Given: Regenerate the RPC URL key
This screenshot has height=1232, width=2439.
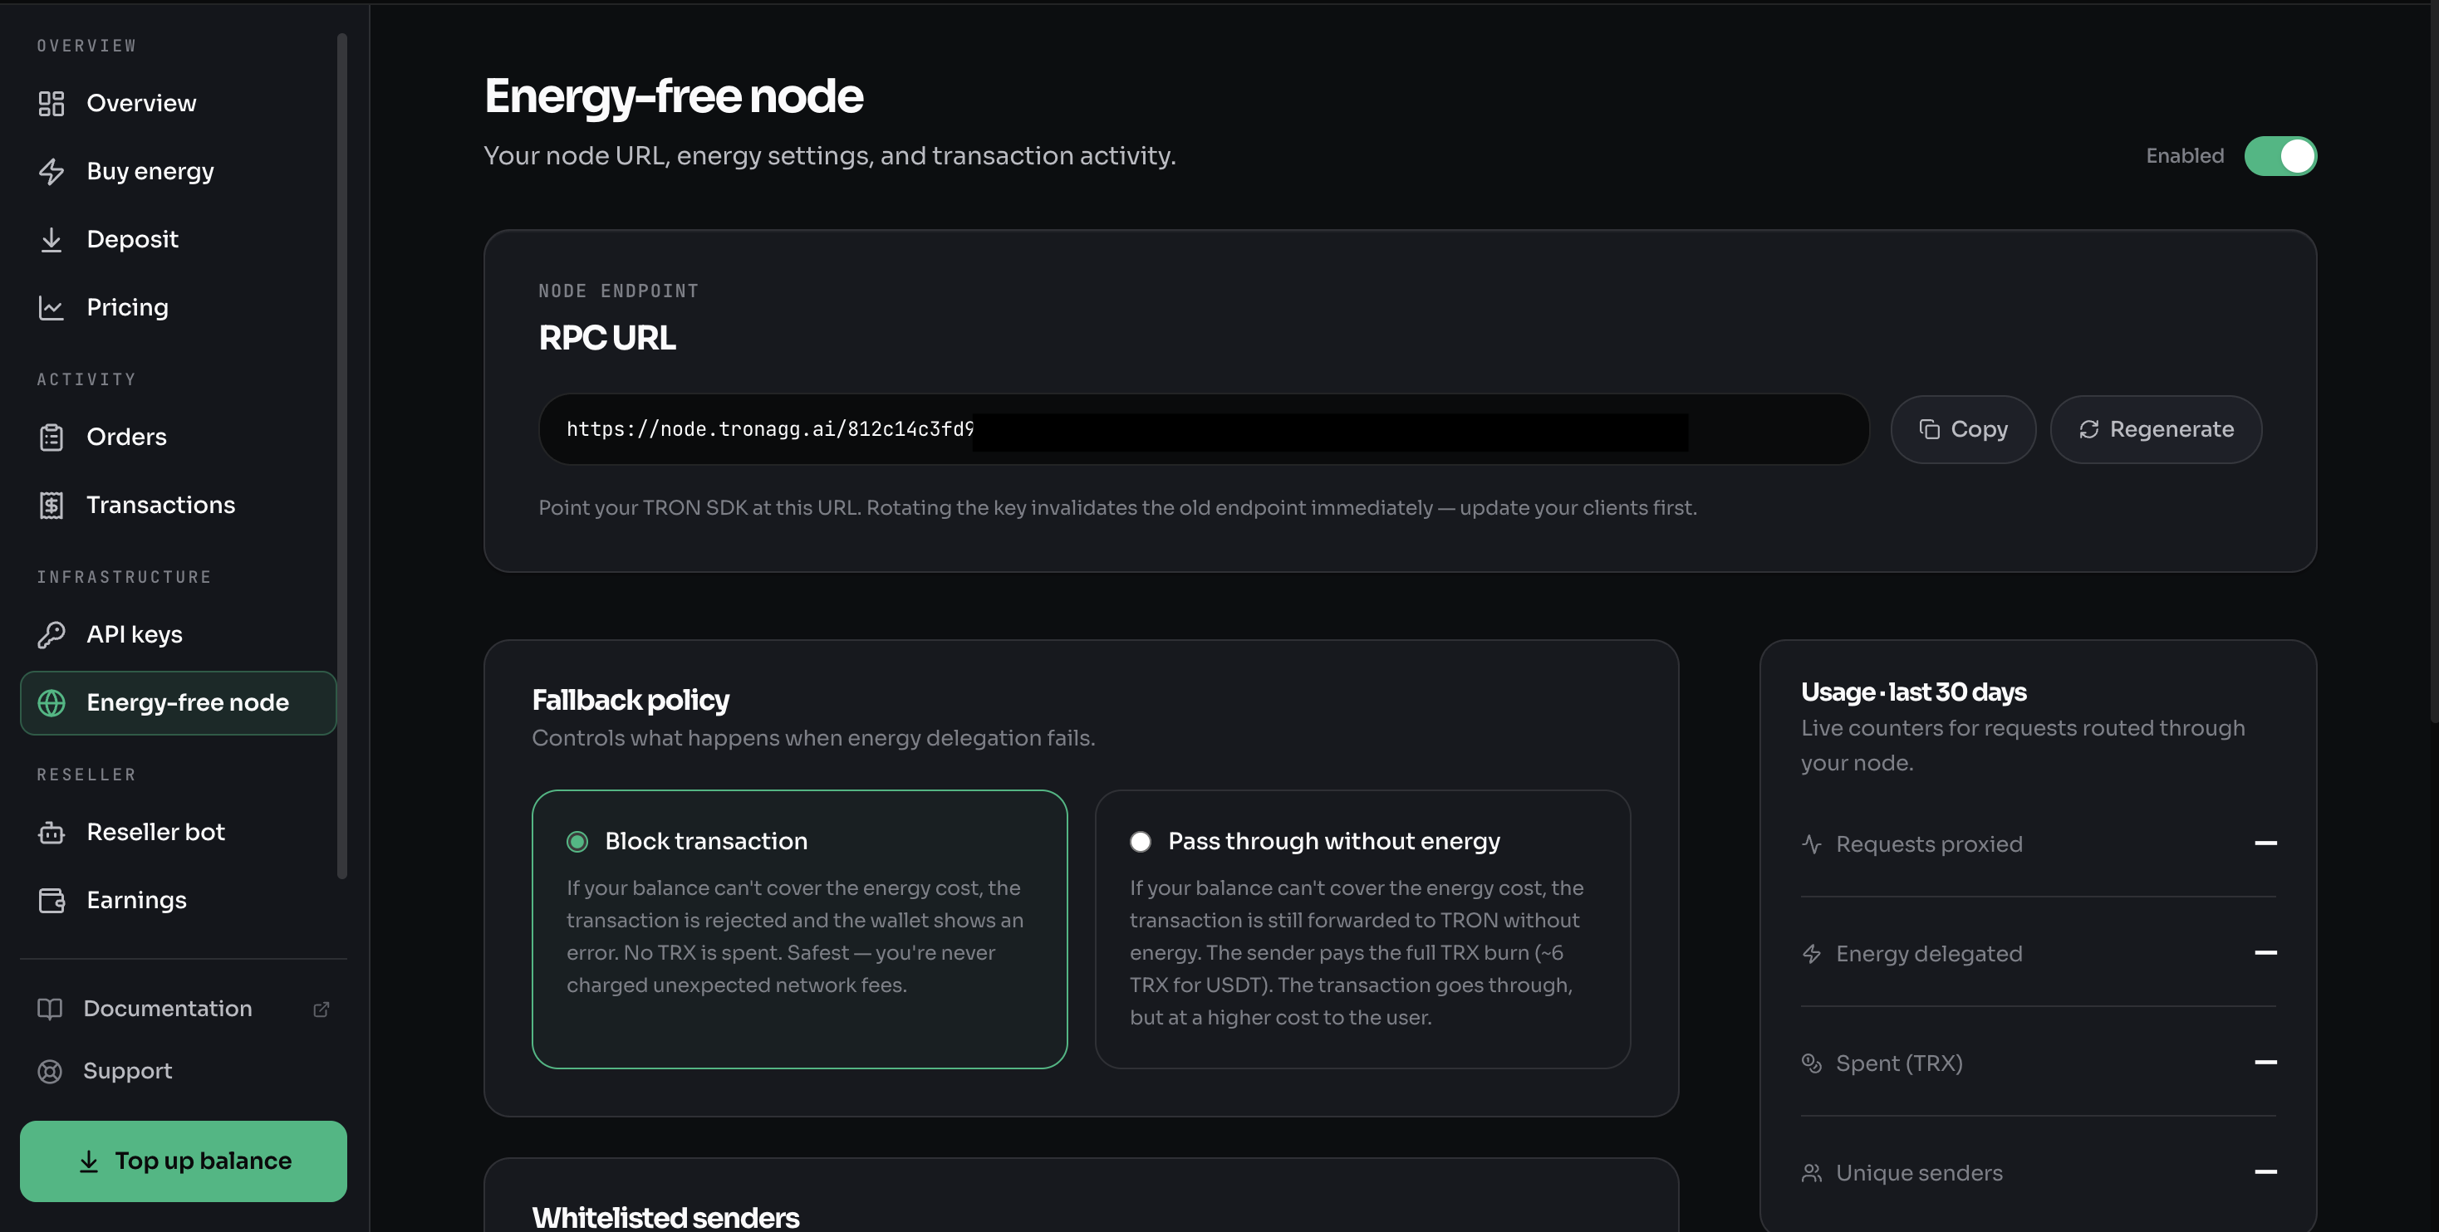Looking at the screenshot, I should point(2156,429).
